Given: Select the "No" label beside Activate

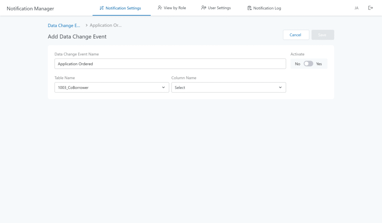Looking at the screenshot, I should click(297, 64).
